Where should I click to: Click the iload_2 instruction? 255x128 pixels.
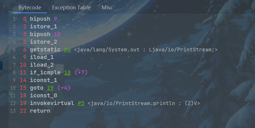click(42, 65)
